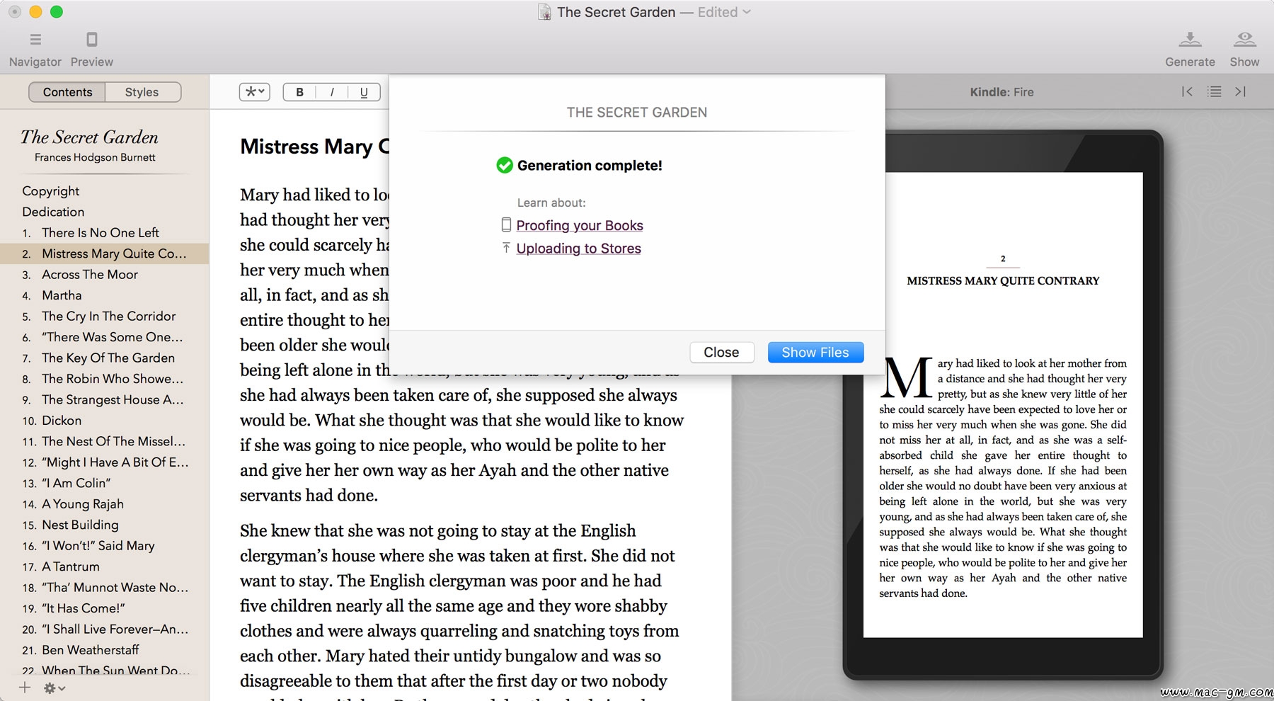Select chapter "It Has Come!"

coord(104,609)
